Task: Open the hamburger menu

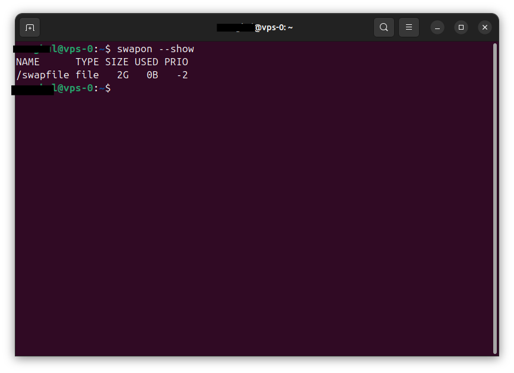Action: pos(409,27)
